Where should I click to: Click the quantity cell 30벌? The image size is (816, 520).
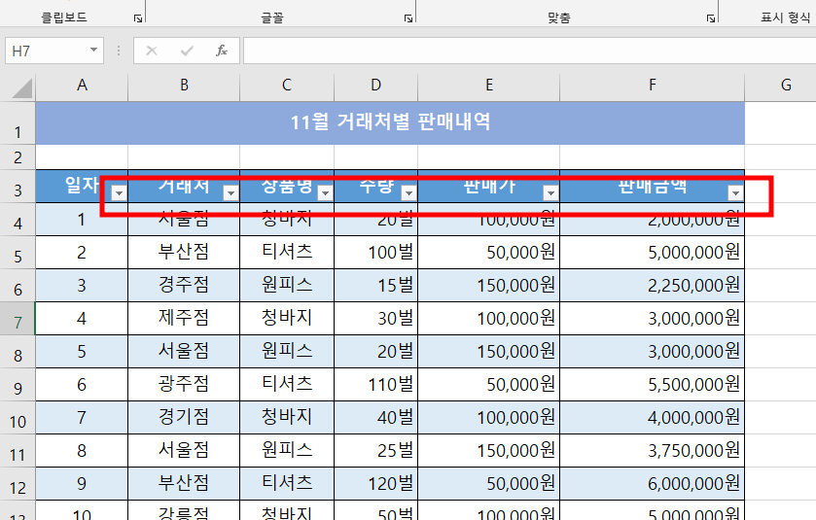pyautogui.click(x=375, y=318)
